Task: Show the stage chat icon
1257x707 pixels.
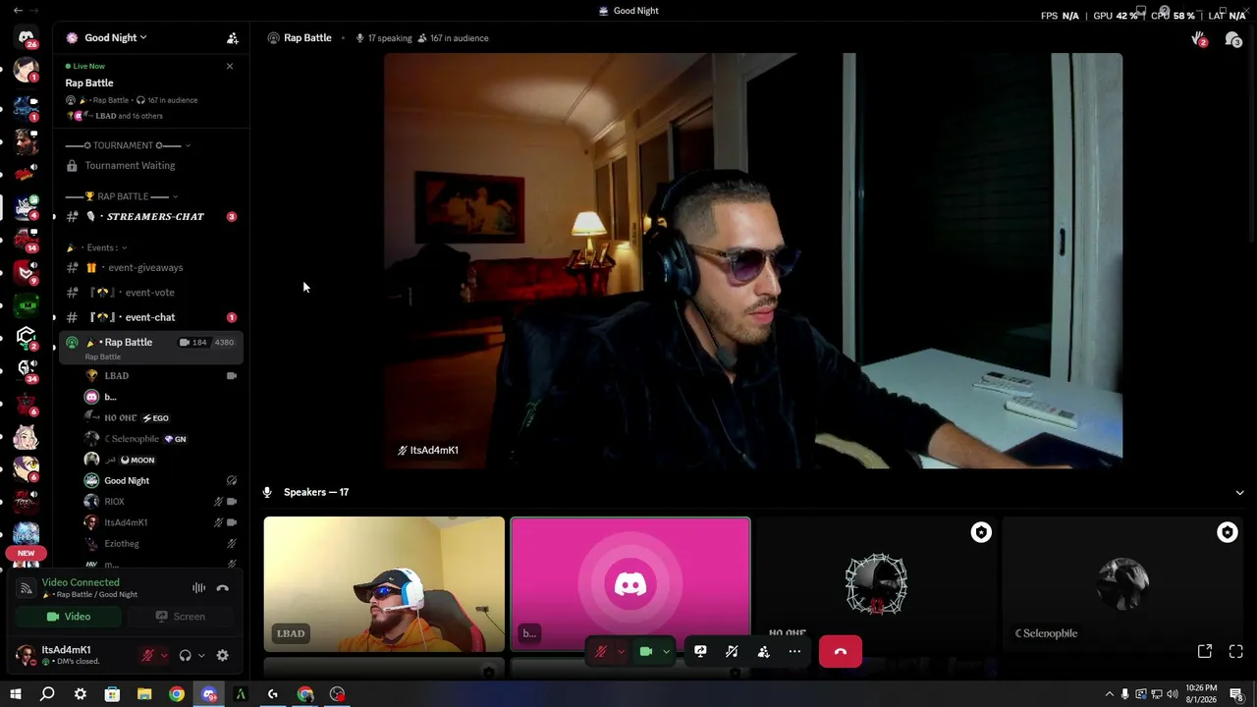Action: point(1232,39)
